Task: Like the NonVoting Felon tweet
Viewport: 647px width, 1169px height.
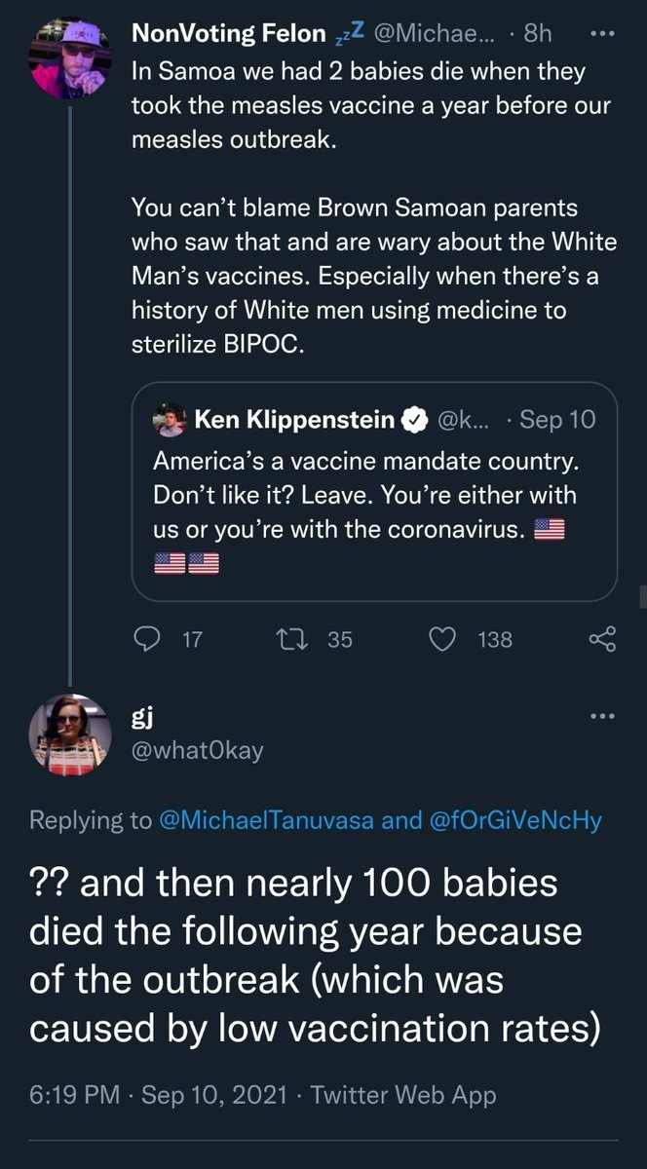Action: click(x=443, y=639)
